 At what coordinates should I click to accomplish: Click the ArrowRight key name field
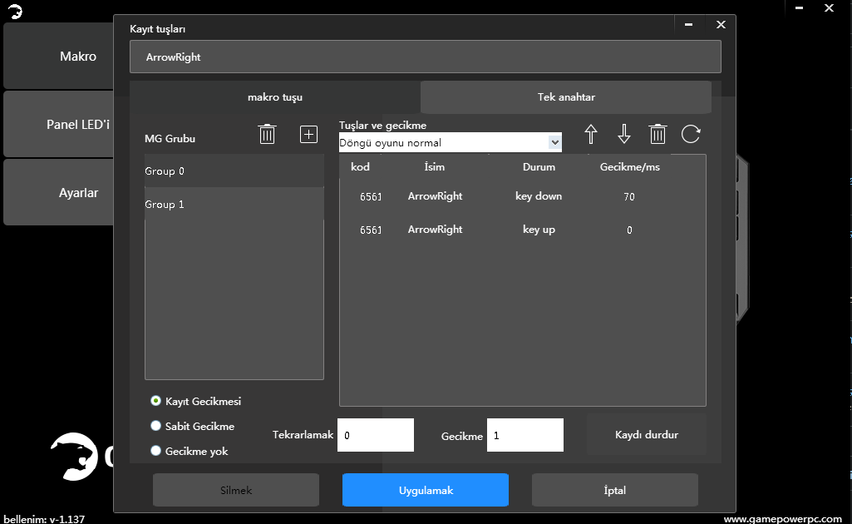426,57
